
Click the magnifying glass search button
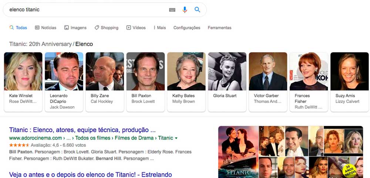[197, 10]
